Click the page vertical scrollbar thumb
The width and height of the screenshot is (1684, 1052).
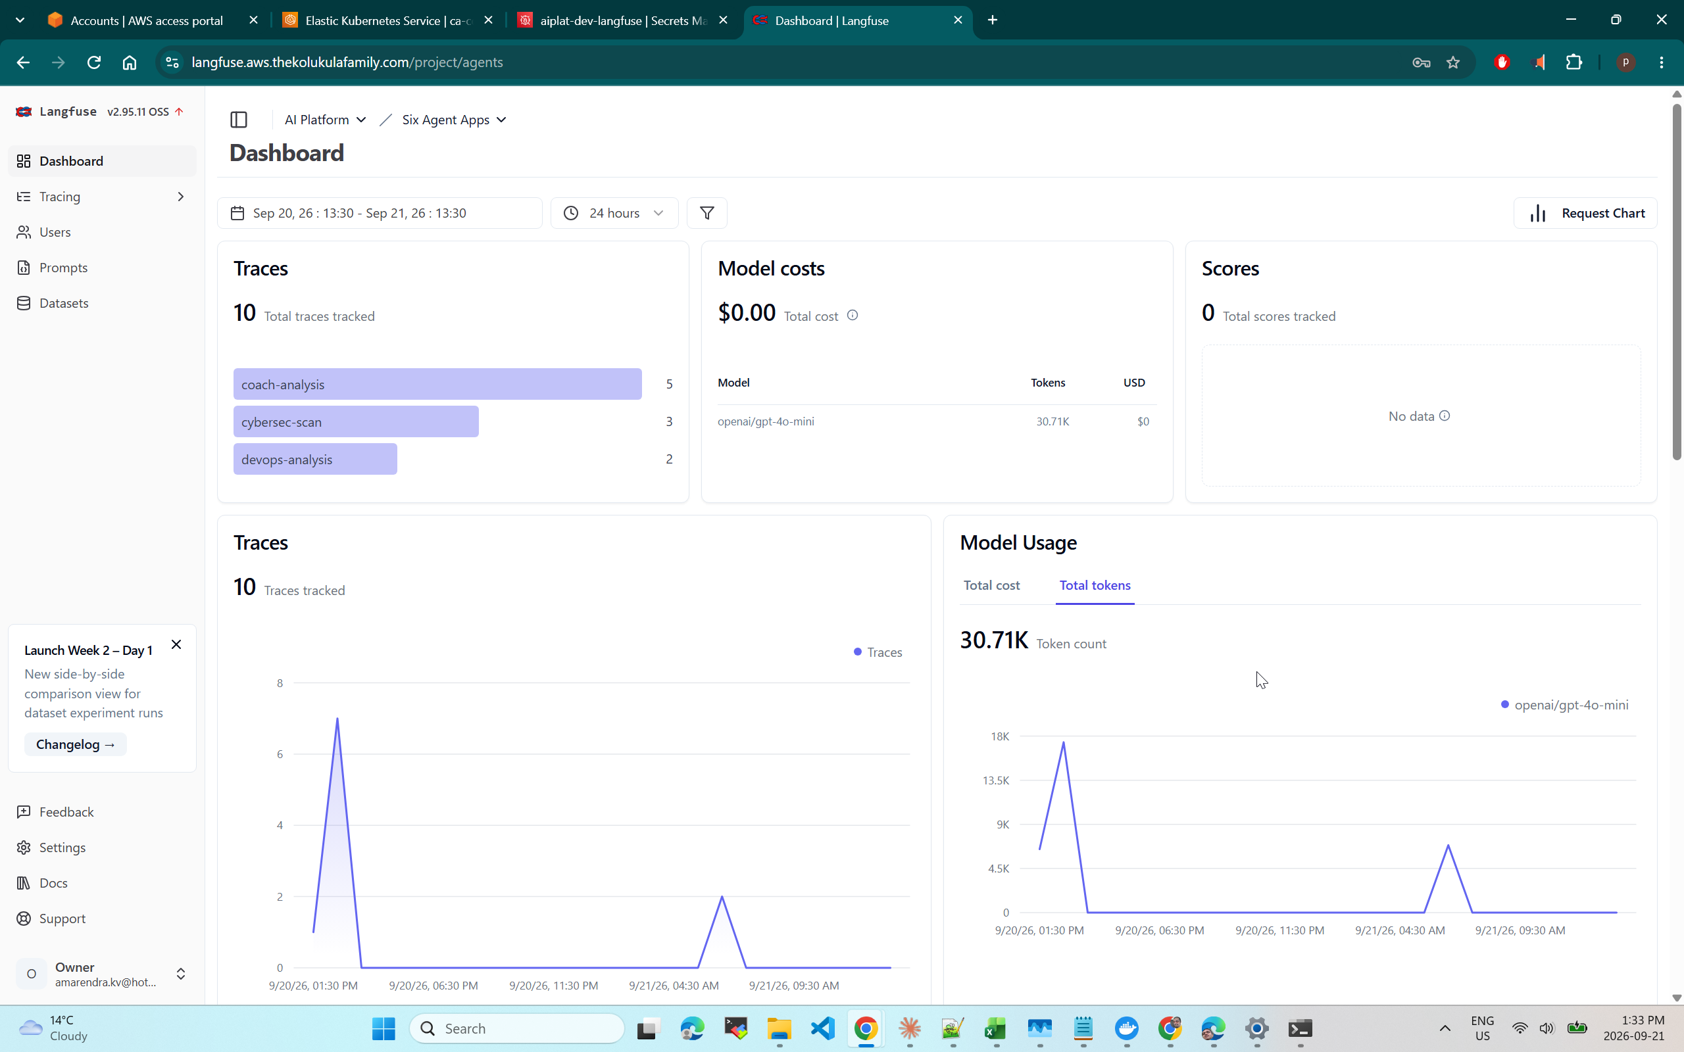coord(1675,281)
